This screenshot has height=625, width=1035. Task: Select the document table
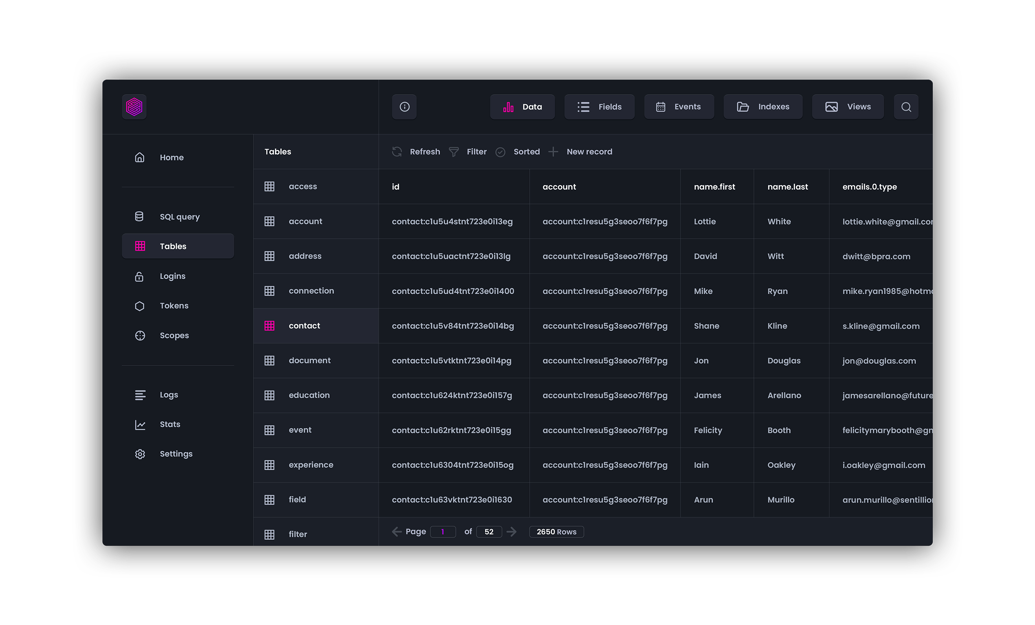(309, 361)
